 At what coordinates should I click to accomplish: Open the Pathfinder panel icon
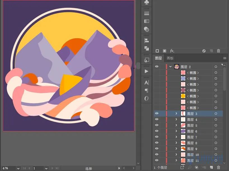coord(147,48)
